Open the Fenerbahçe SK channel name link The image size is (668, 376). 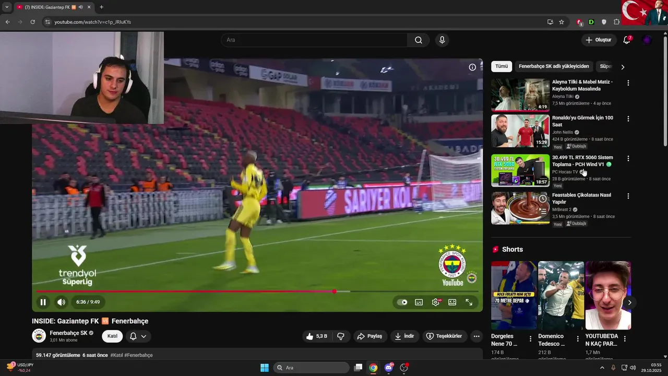point(68,333)
